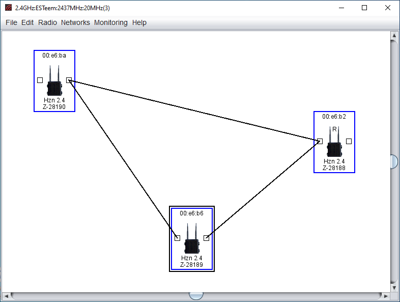The image size is (400, 302).
Task: Expand the Networks menu
Action: tap(75, 22)
